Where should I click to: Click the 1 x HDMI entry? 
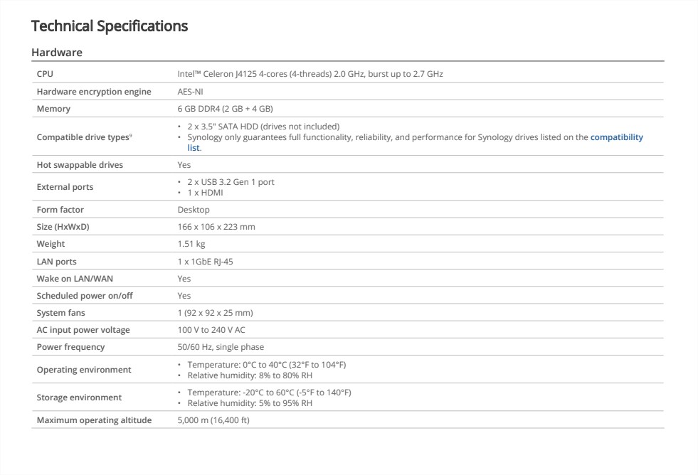click(205, 193)
